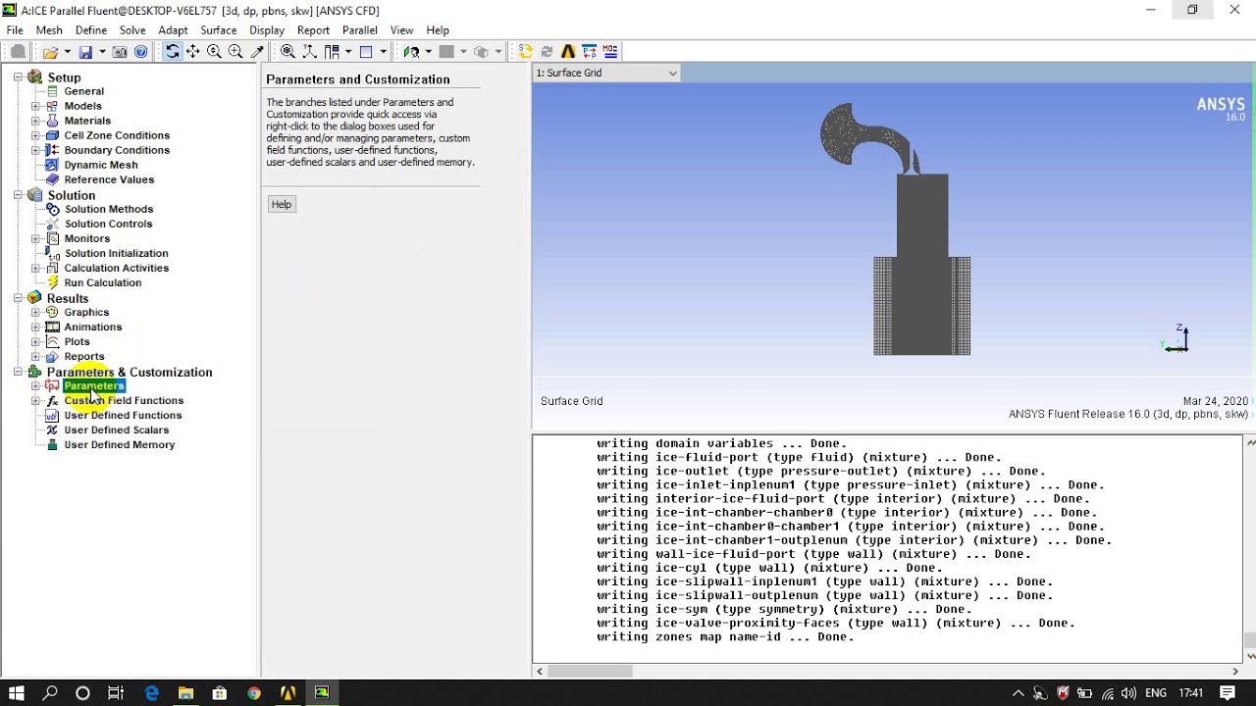
Task: Click the axis triad orientation toolbar icon
Action: point(309,52)
